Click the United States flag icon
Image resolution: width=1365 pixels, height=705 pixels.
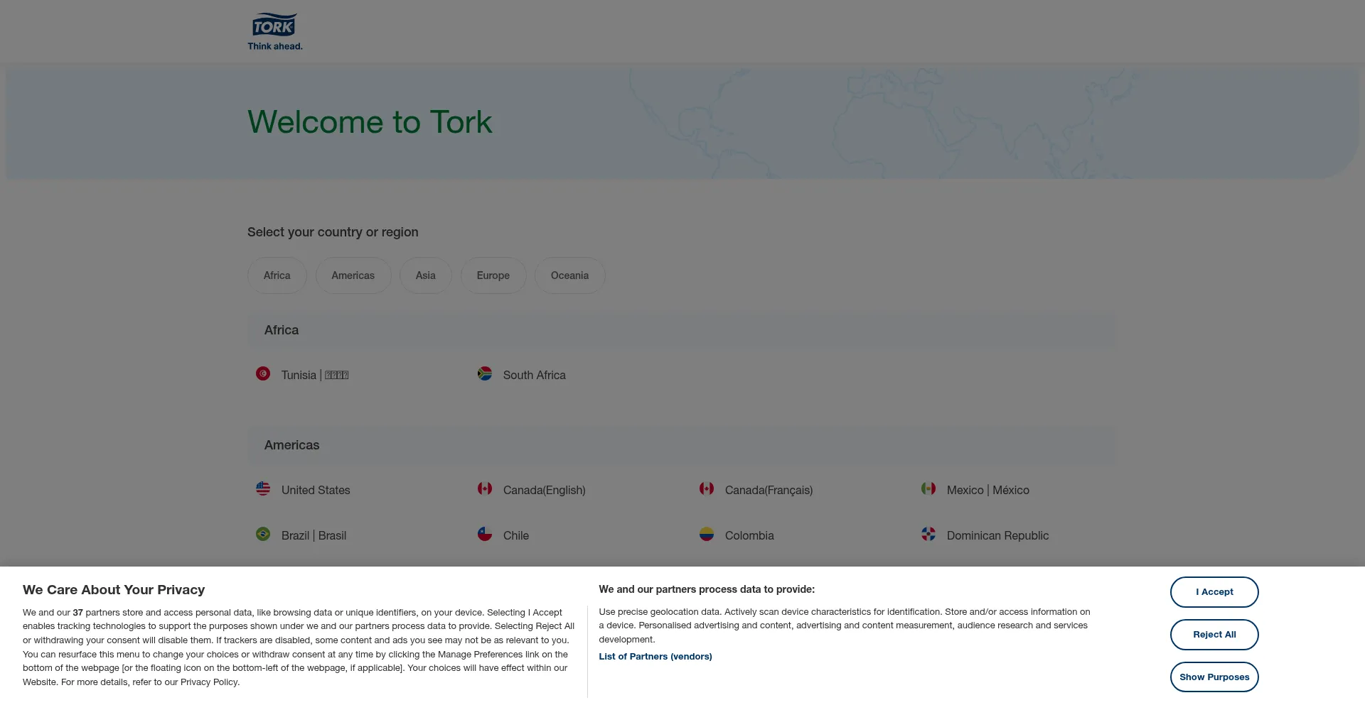[263, 488]
